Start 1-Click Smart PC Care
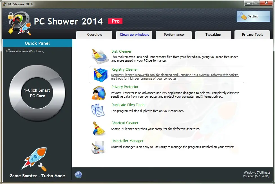 coord(37,93)
